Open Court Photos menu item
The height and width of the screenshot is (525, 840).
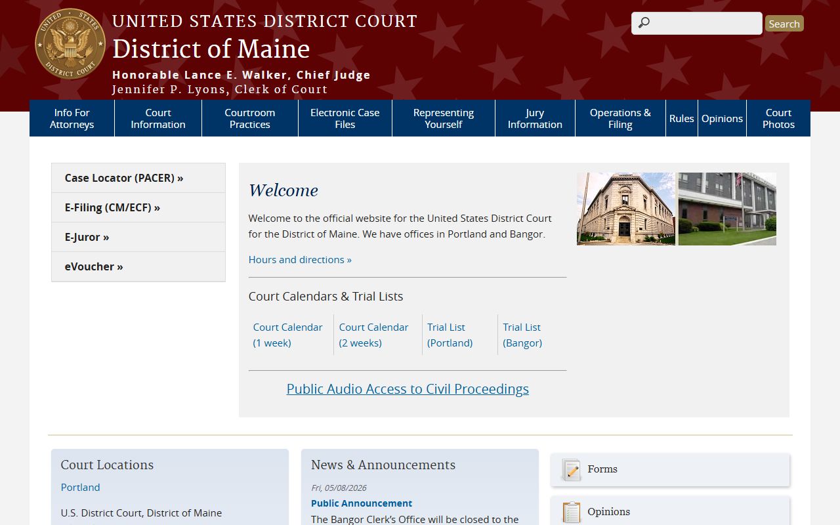click(778, 118)
